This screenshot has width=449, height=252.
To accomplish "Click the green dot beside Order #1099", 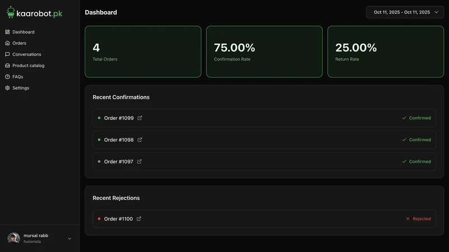I will pyautogui.click(x=99, y=118).
